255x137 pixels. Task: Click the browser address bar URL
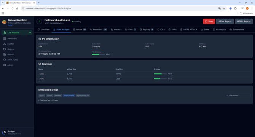[48, 8]
